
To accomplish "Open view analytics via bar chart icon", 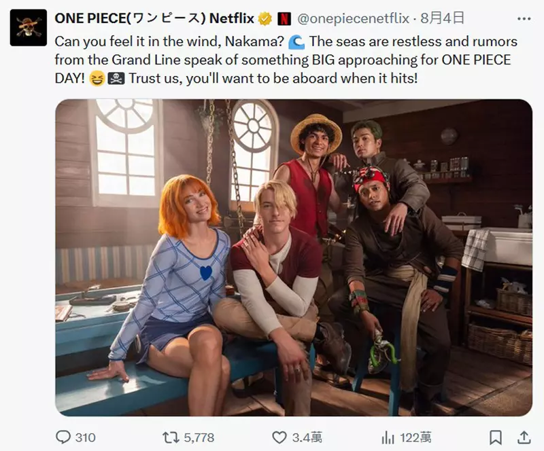I will pyautogui.click(x=388, y=437).
